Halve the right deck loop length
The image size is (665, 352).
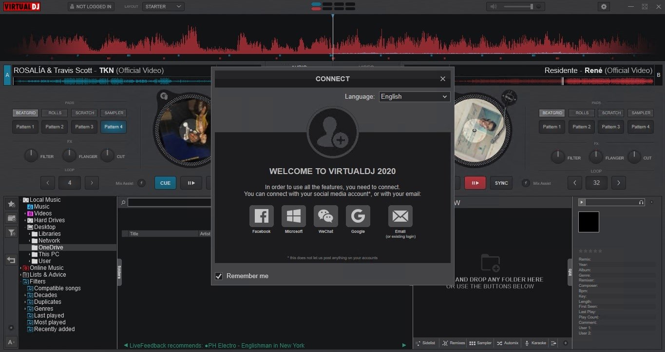coord(575,183)
